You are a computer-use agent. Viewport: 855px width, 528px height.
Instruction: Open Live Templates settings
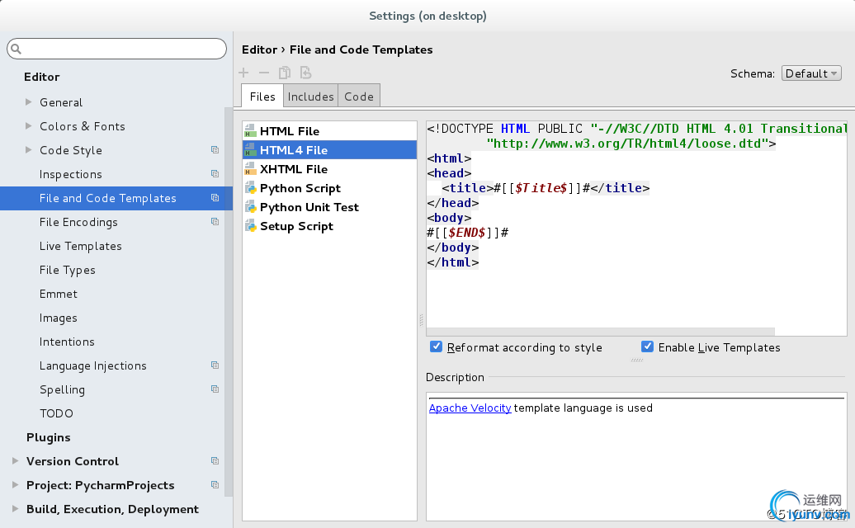pyautogui.click(x=81, y=247)
